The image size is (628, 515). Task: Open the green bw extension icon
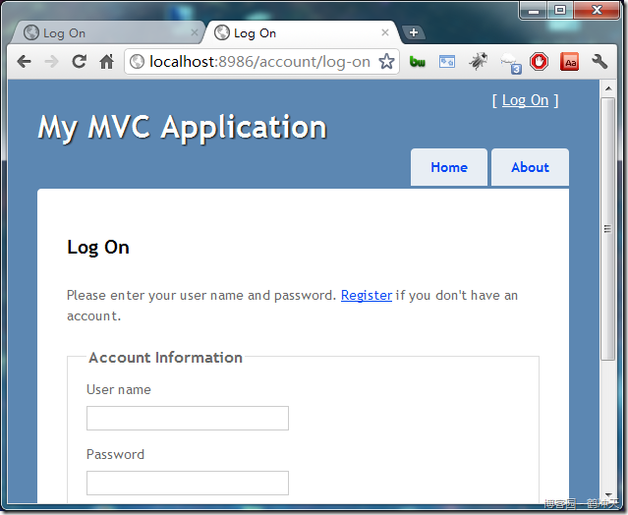click(x=418, y=62)
